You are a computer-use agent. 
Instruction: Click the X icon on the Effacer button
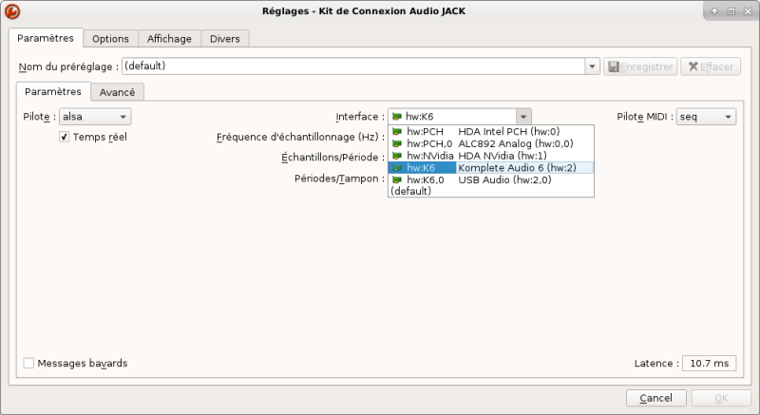tap(693, 66)
